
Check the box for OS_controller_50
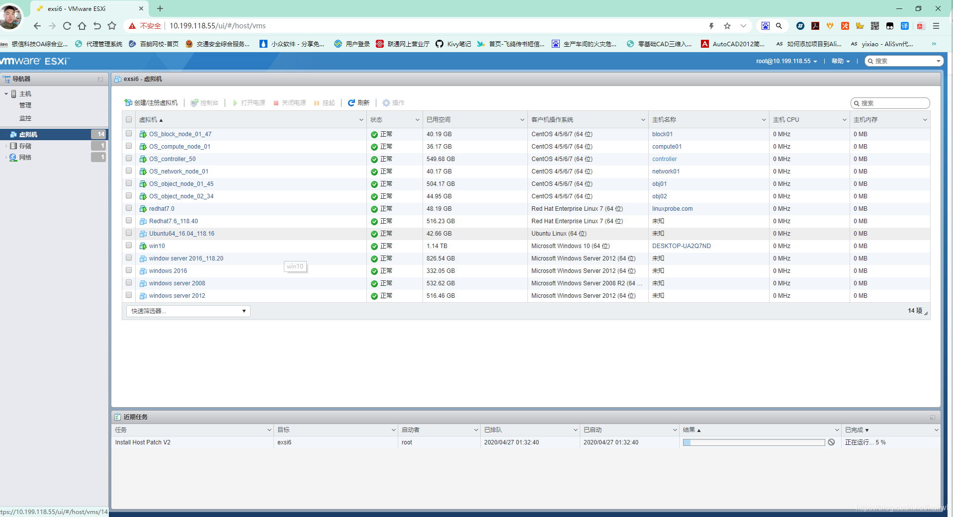pos(129,159)
